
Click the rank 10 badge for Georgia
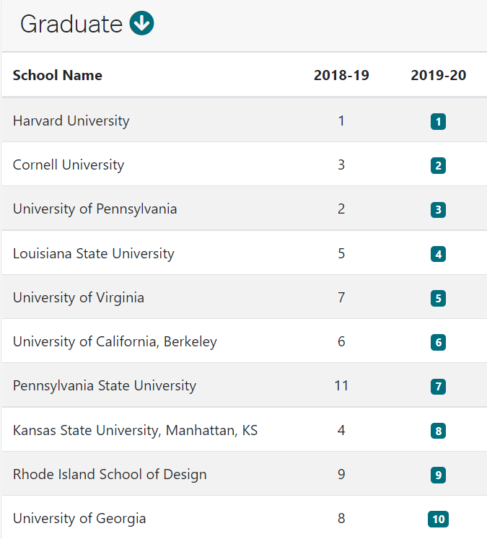tap(438, 519)
